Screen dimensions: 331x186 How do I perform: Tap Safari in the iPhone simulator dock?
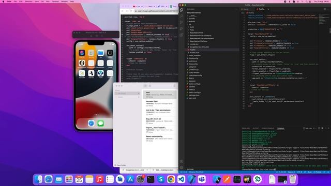click(x=91, y=123)
